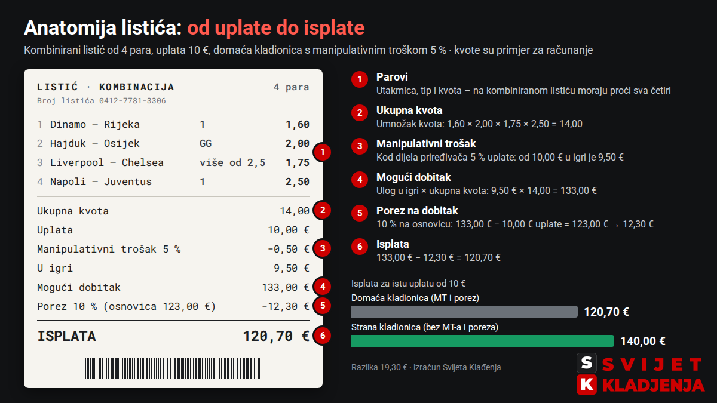Click the line "Umnožak kvota: 1,60 × 2,00 × 1,75 × 2,50 = 14,00"
717x403 pixels.
click(x=479, y=124)
